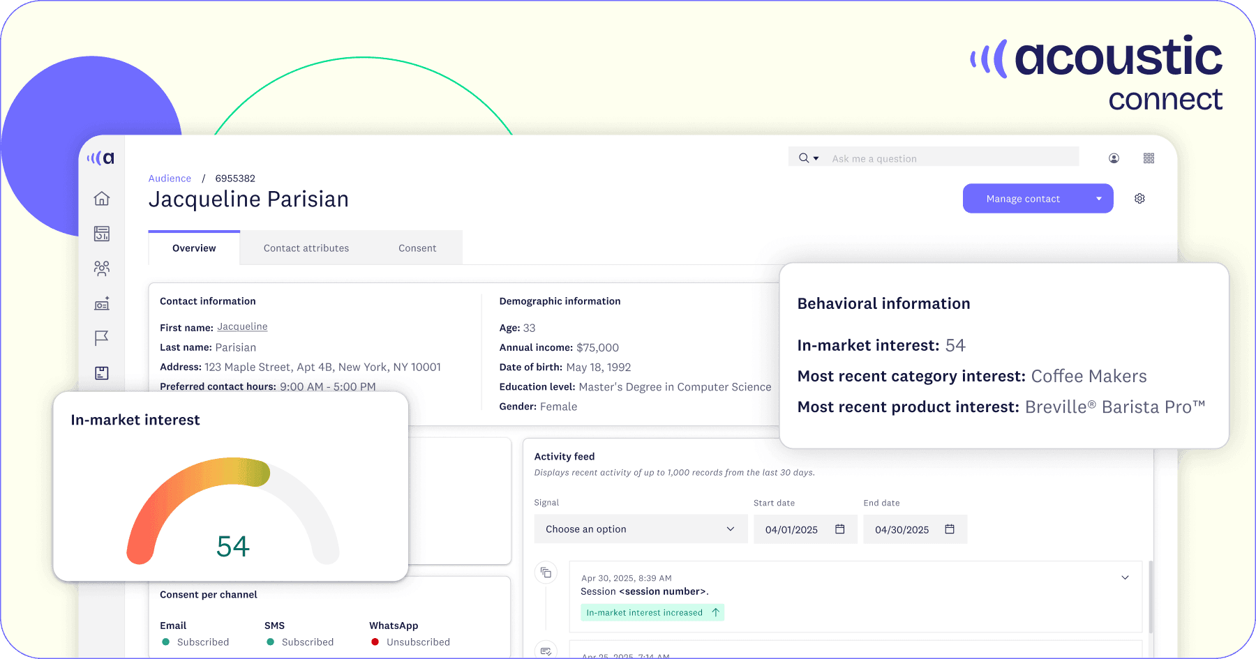The width and height of the screenshot is (1256, 659).
Task: Switch to the Consent tab
Action: [x=417, y=248]
